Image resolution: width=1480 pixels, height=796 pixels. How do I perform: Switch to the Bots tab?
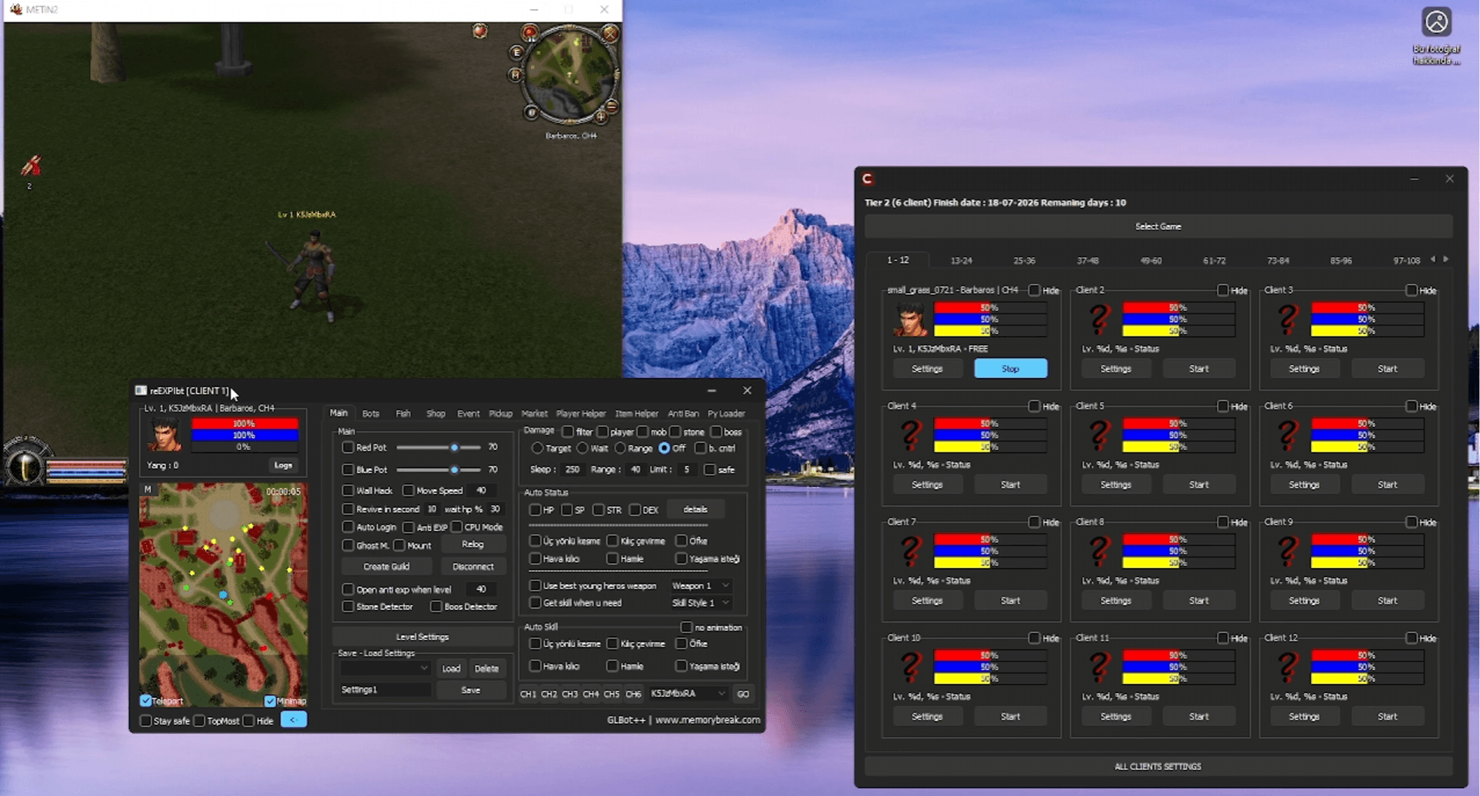point(370,414)
